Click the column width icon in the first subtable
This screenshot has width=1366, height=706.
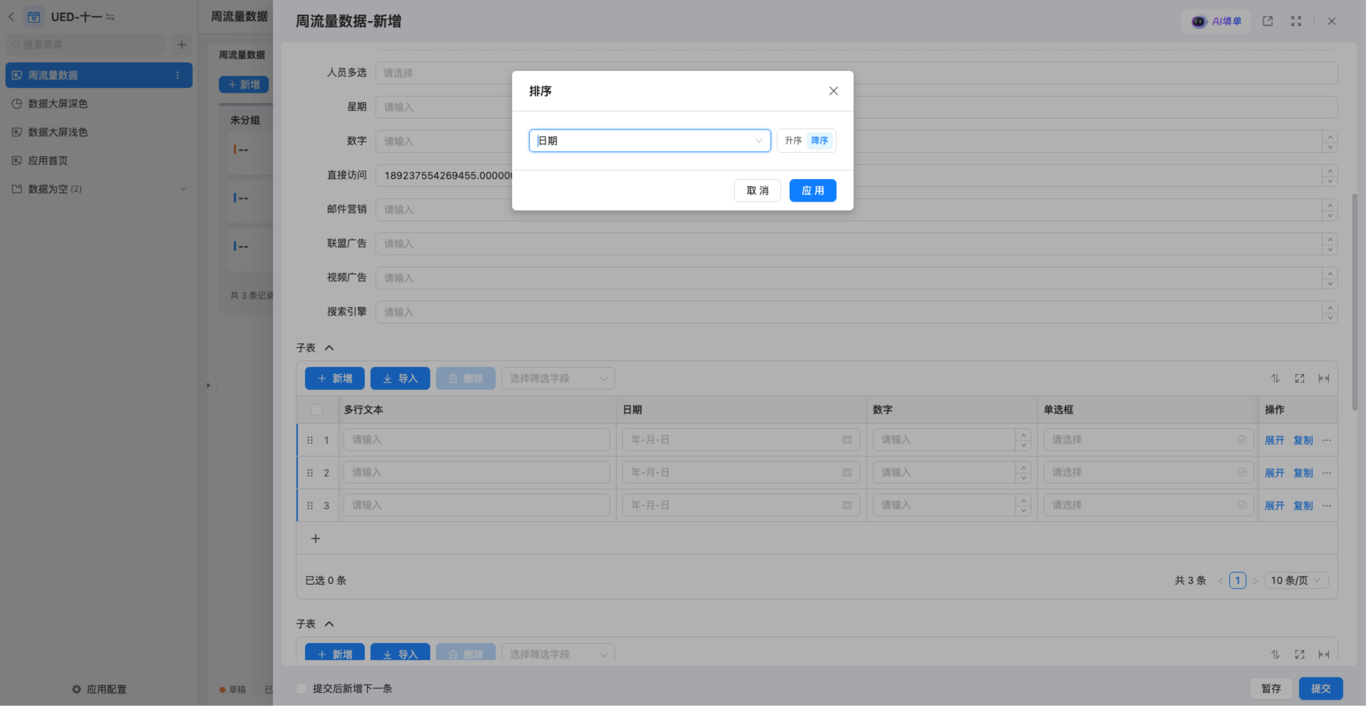click(x=1324, y=378)
